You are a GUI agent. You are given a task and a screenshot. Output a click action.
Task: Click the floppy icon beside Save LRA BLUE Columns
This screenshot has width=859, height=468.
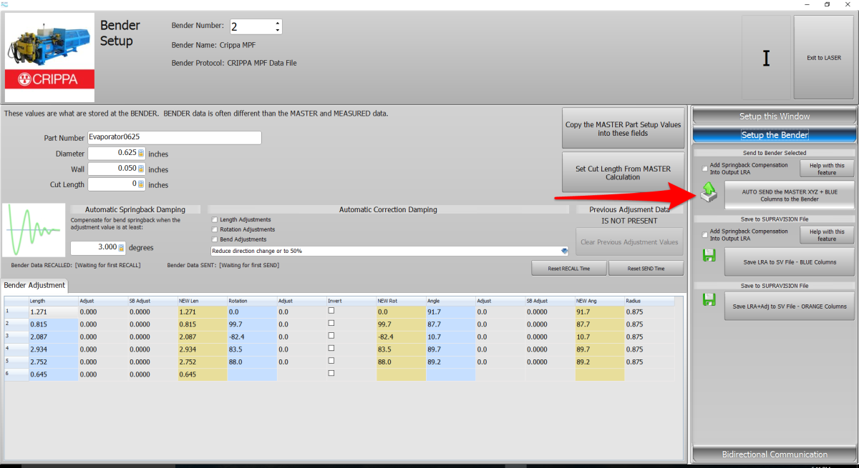coord(709,255)
